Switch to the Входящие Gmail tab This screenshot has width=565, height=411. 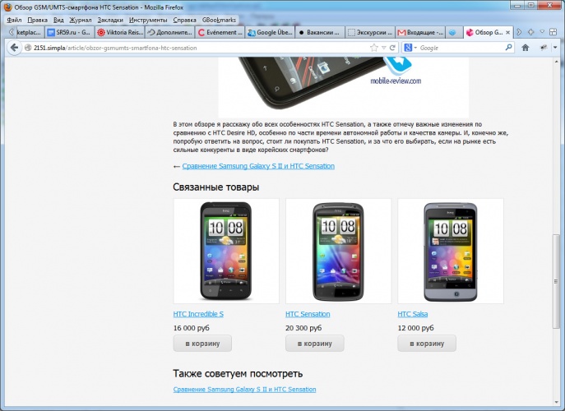420,32
